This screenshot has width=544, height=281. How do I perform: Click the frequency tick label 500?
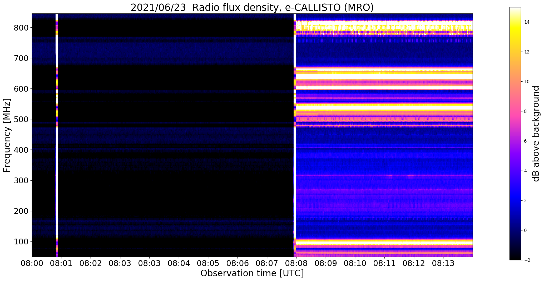[21, 119]
